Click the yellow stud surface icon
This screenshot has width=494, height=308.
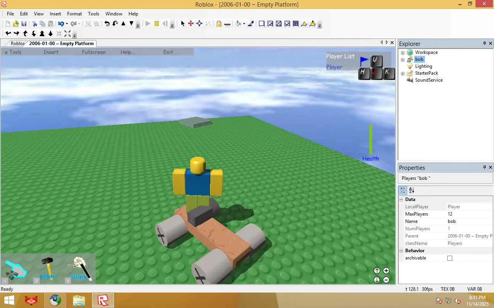304,24
